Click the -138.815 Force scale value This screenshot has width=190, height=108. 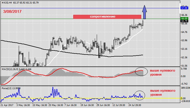[x=185, y=101]
